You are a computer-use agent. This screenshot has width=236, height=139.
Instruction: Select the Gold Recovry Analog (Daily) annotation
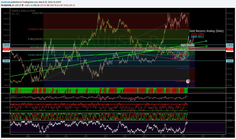pyautogui.click(x=207, y=31)
